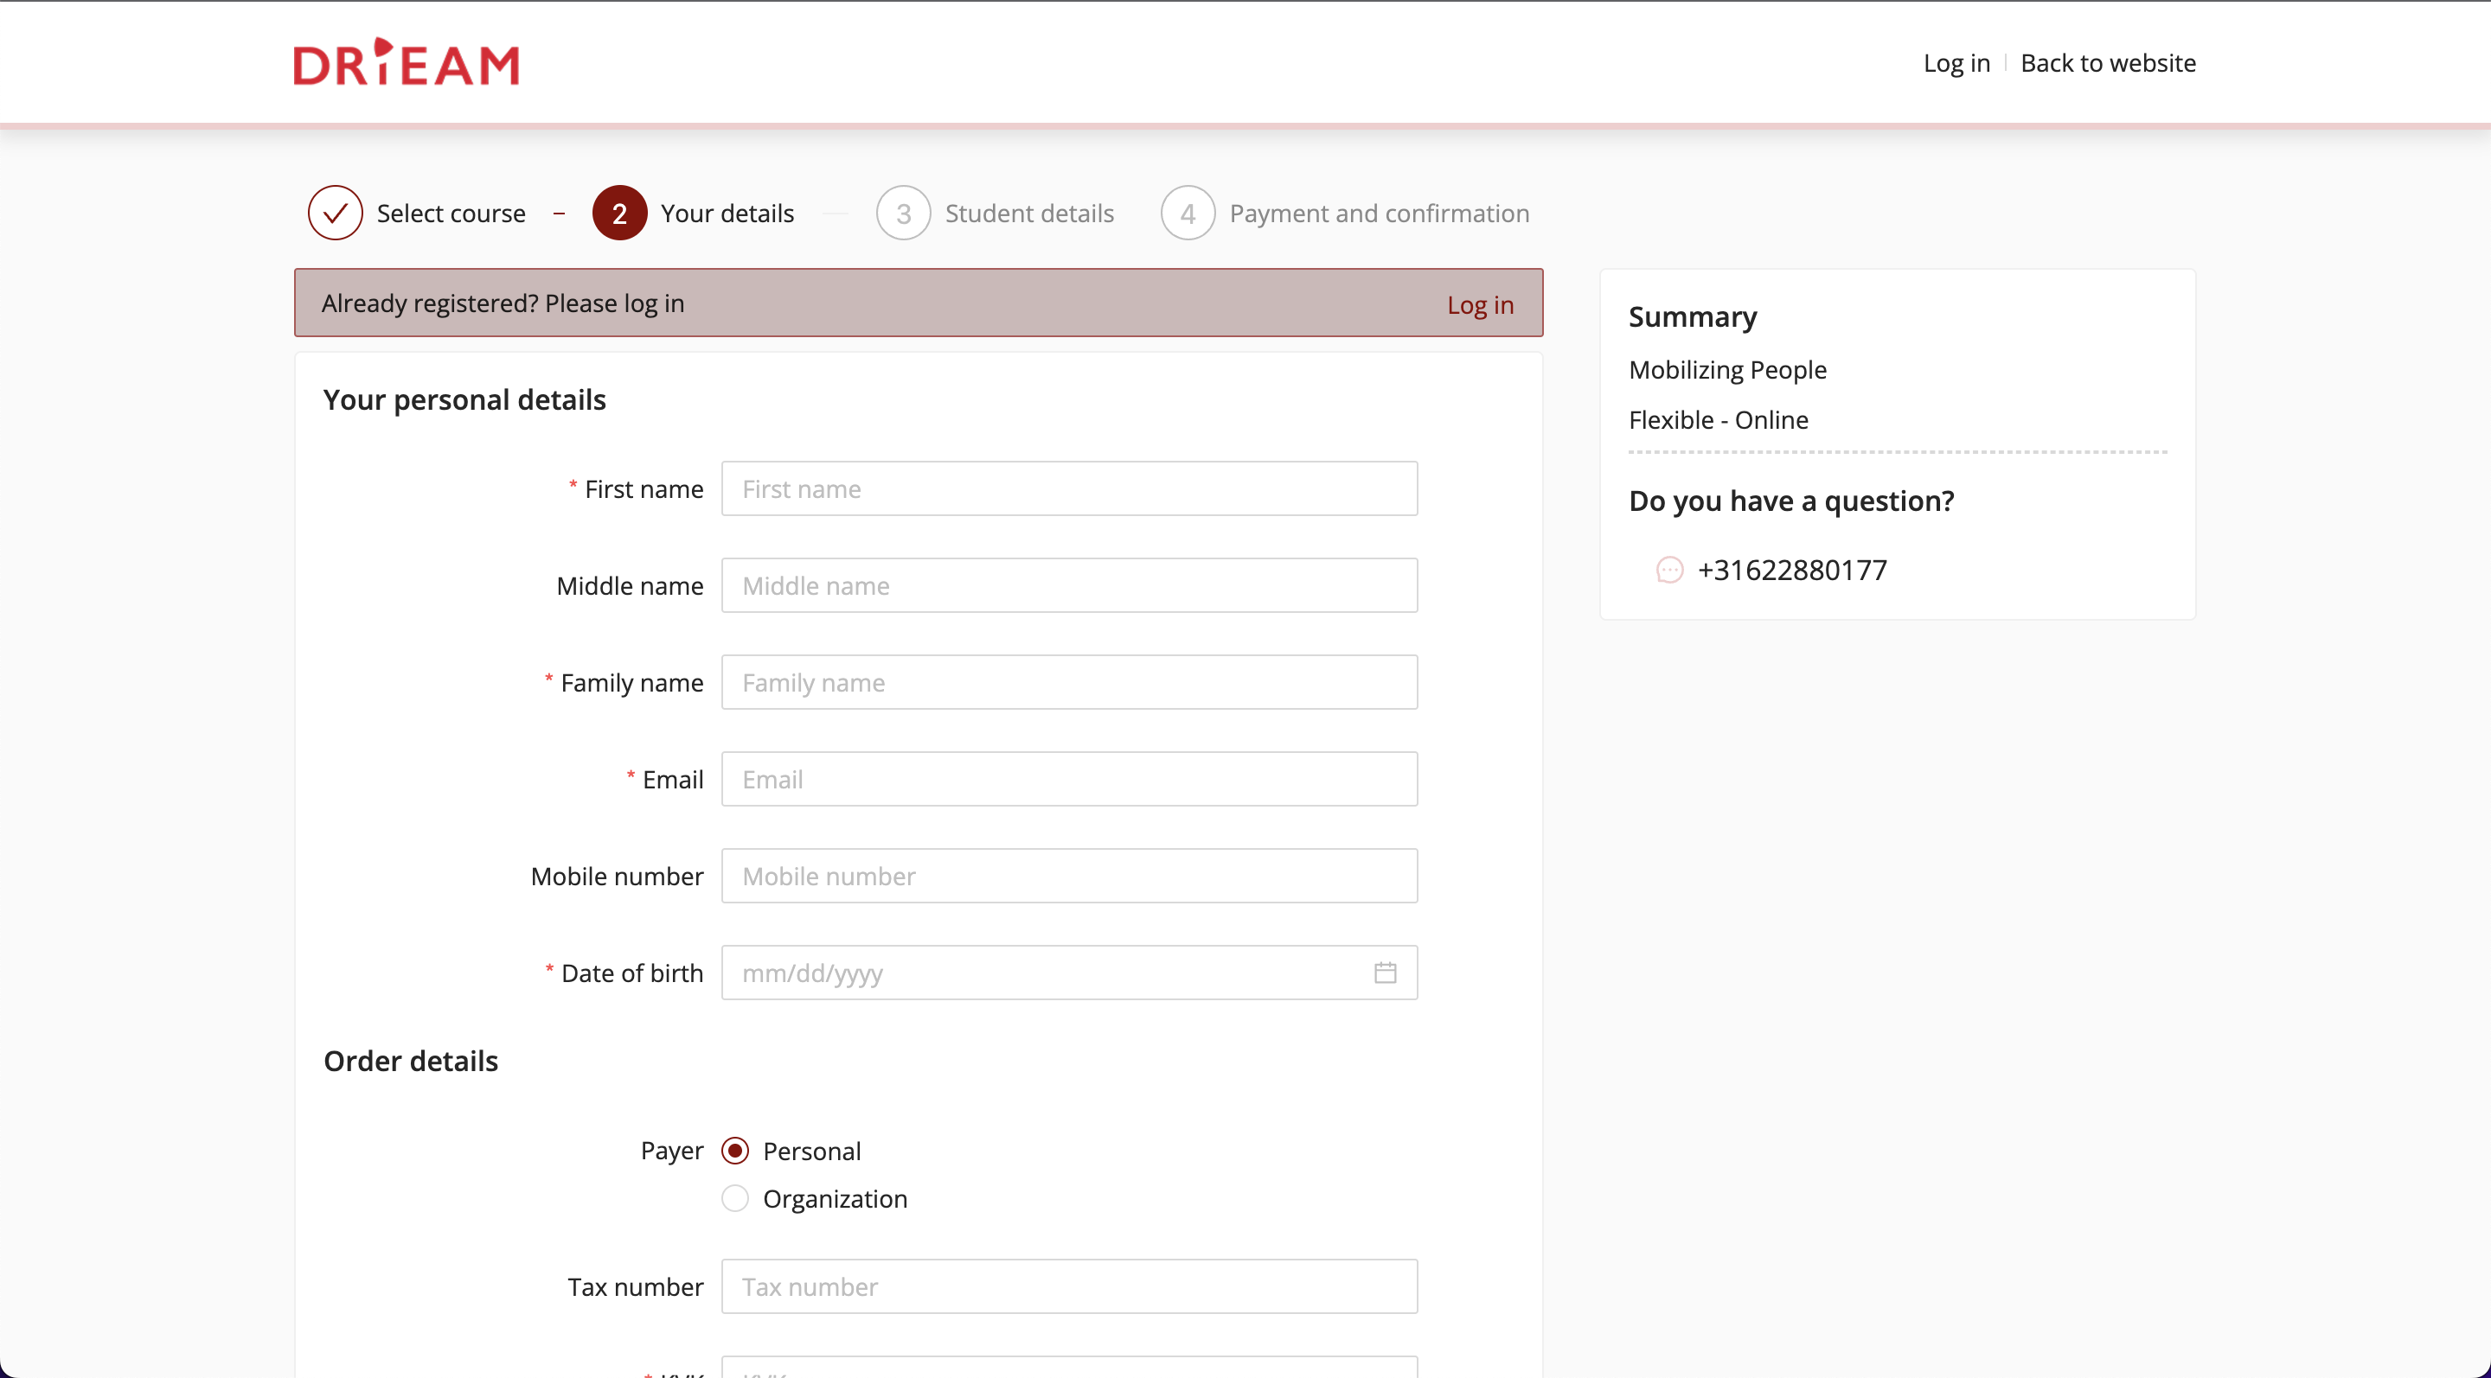Image resolution: width=2491 pixels, height=1378 pixels.
Task: Click the step 2 circle icon
Action: click(619, 213)
